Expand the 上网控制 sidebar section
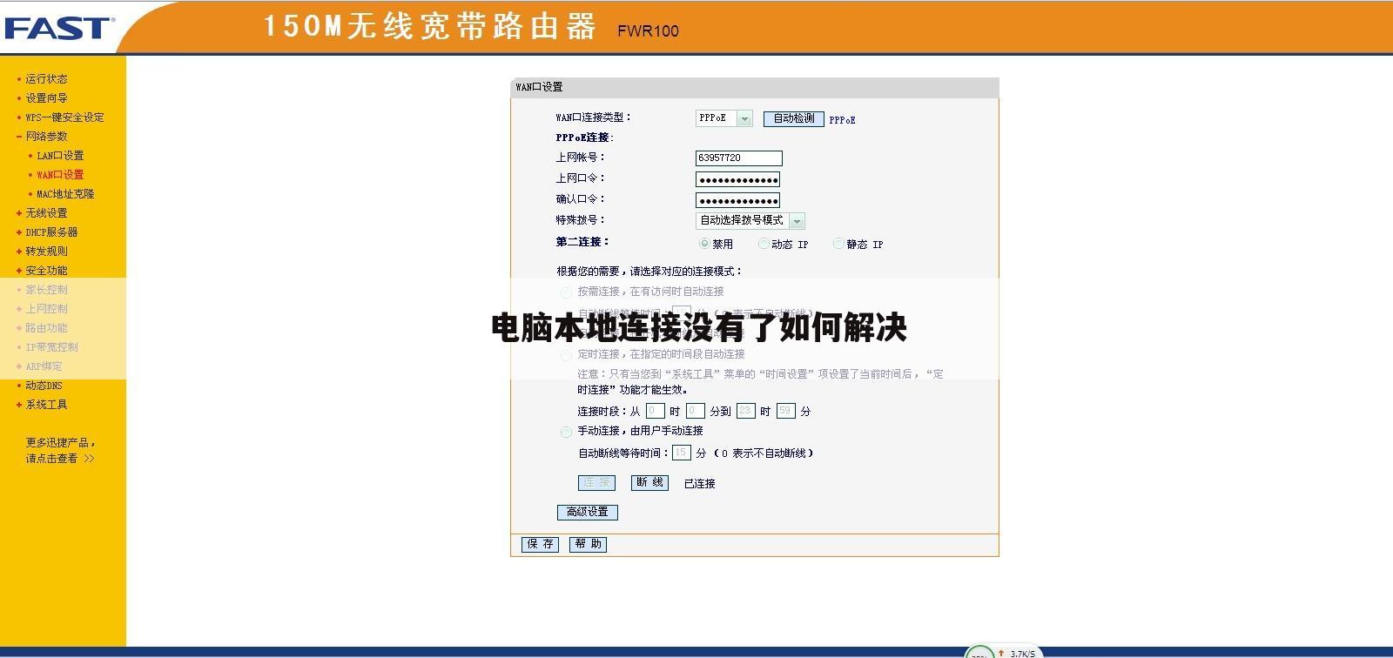 [x=46, y=308]
